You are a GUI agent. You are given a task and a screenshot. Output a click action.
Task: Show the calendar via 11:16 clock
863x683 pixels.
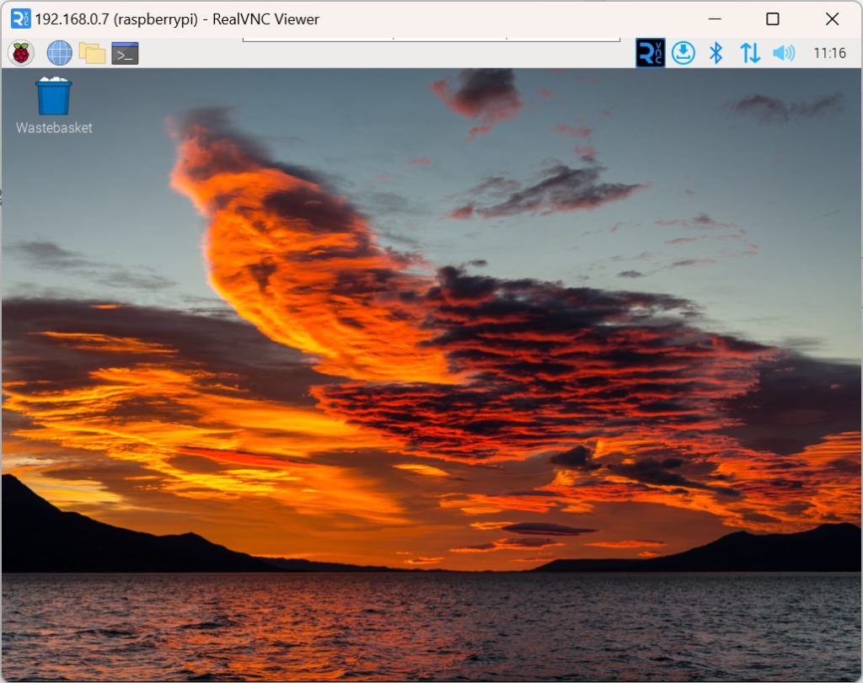pos(829,53)
